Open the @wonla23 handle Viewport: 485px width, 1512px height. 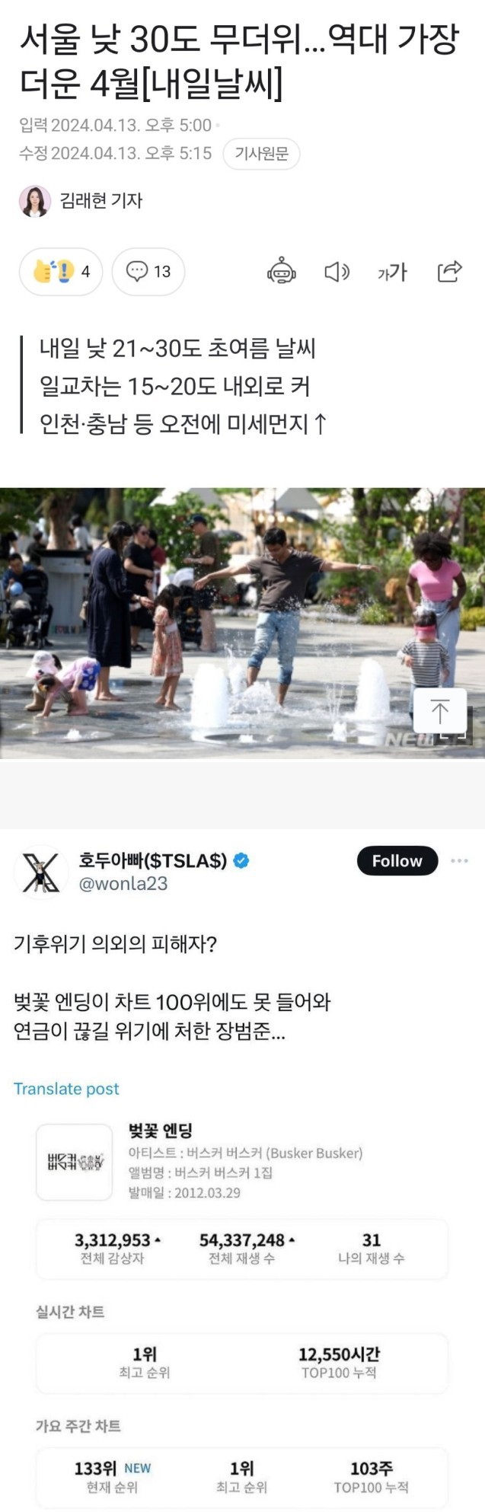click(123, 884)
